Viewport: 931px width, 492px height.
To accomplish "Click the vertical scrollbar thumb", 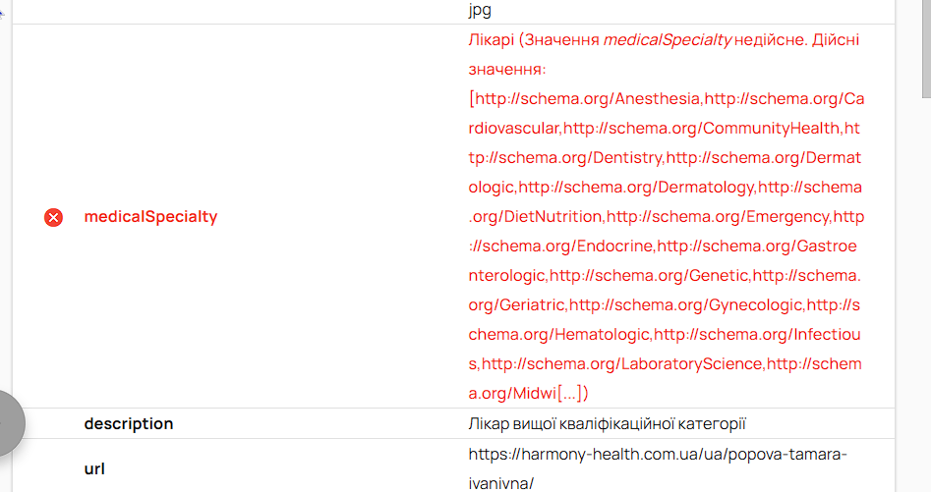I will pos(925,49).
